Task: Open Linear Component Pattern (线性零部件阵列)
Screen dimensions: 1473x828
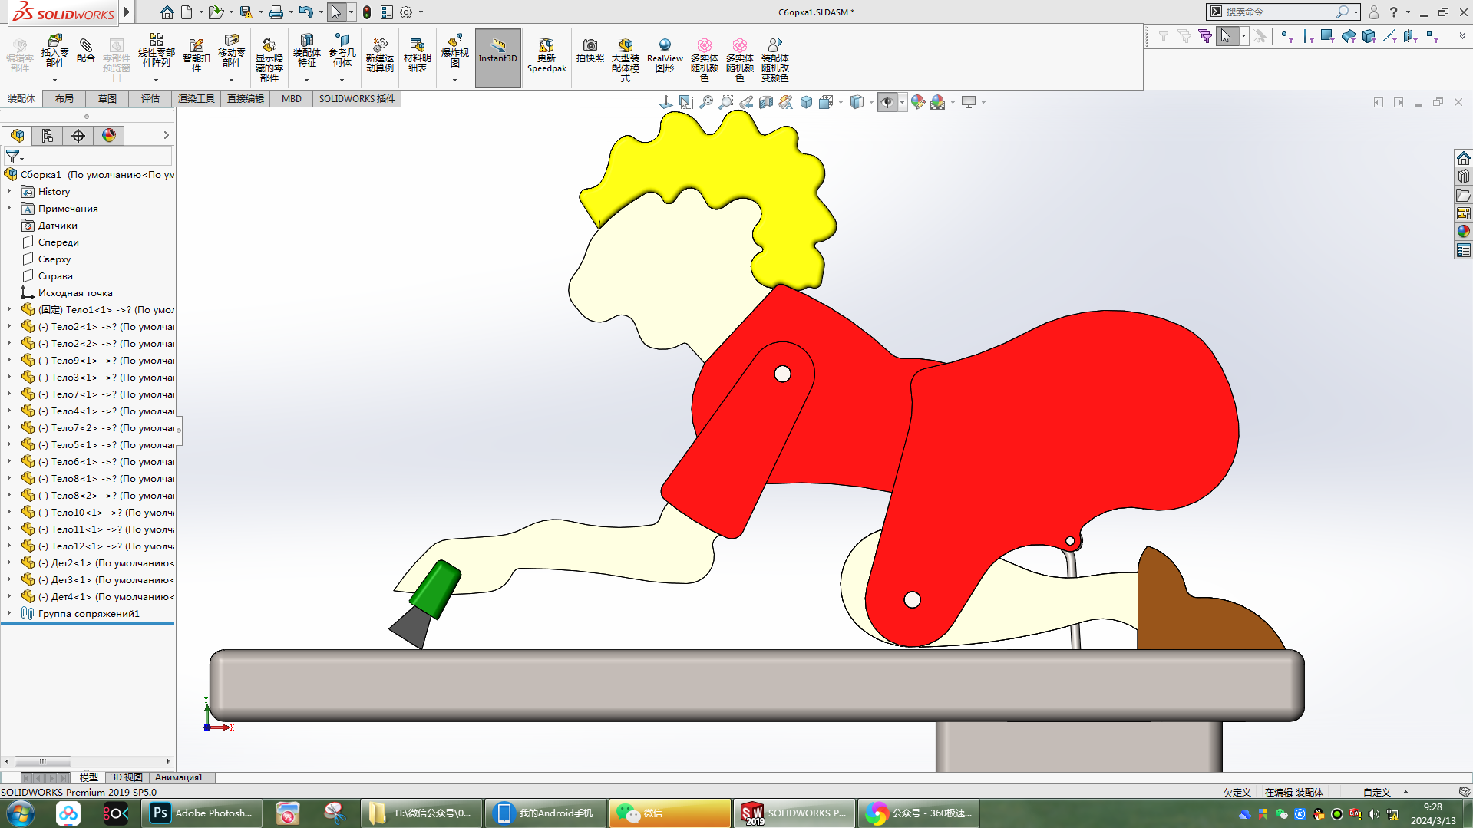Action: [156, 51]
